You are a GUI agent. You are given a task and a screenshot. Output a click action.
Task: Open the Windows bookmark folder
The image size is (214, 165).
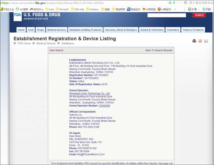coord(92,9)
